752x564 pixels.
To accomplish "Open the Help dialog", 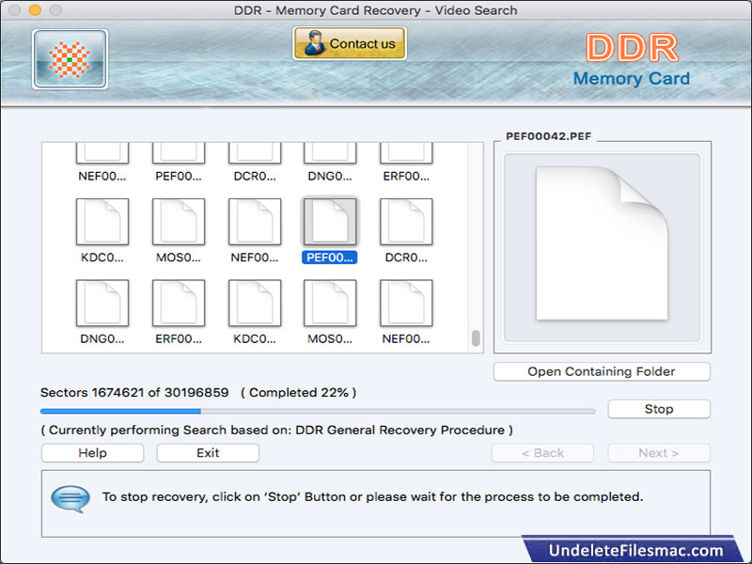I will click(x=91, y=453).
